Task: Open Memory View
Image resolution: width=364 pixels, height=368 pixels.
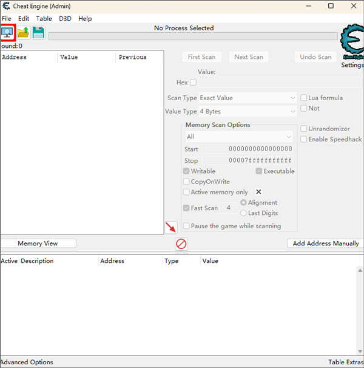Action: tap(38, 244)
